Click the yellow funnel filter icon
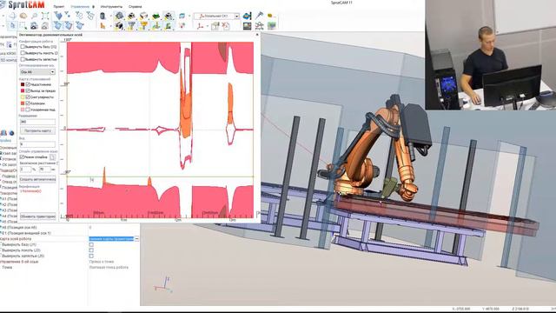The width and height of the screenshot is (556, 313). (143, 25)
